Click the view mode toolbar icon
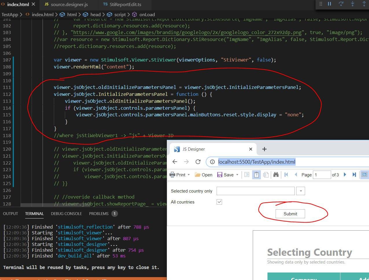 364,175
